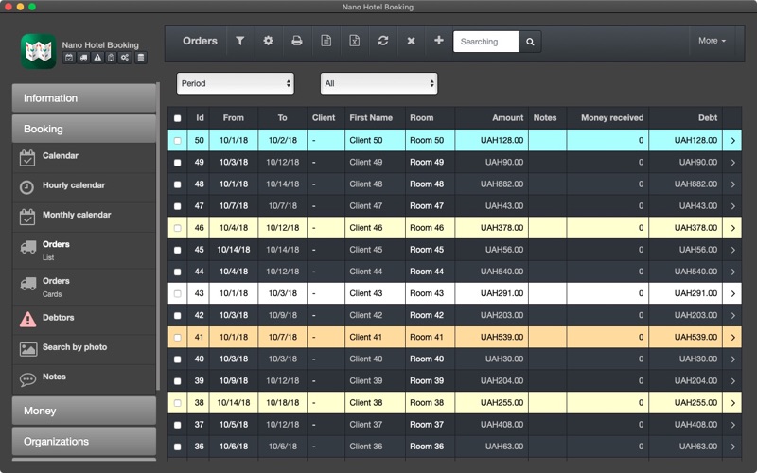757x473 pixels.
Task: Click the X delete icon in toolbar
Action: [x=411, y=41]
